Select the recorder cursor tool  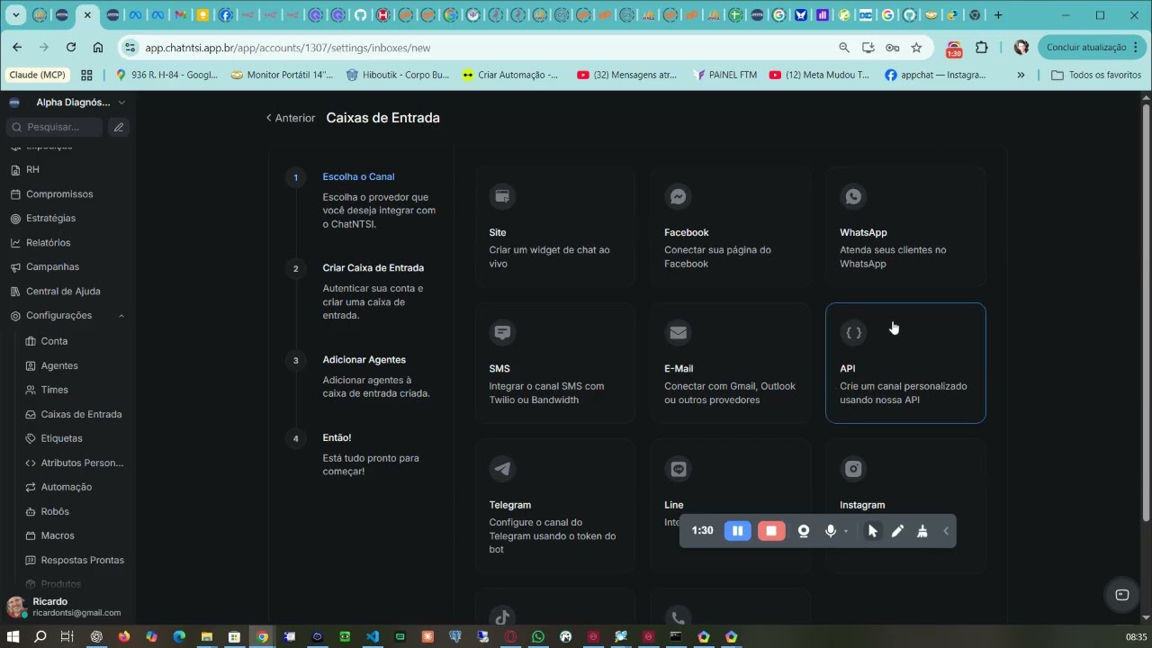pos(872,531)
